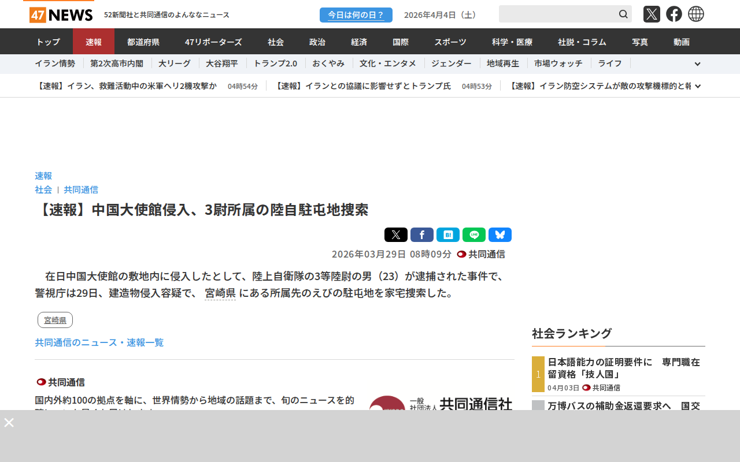Image resolution: width=740 pixels, height=462 pixels.
Task: Click the 今日は何の日？ button
Action: (x=356, y=15)
